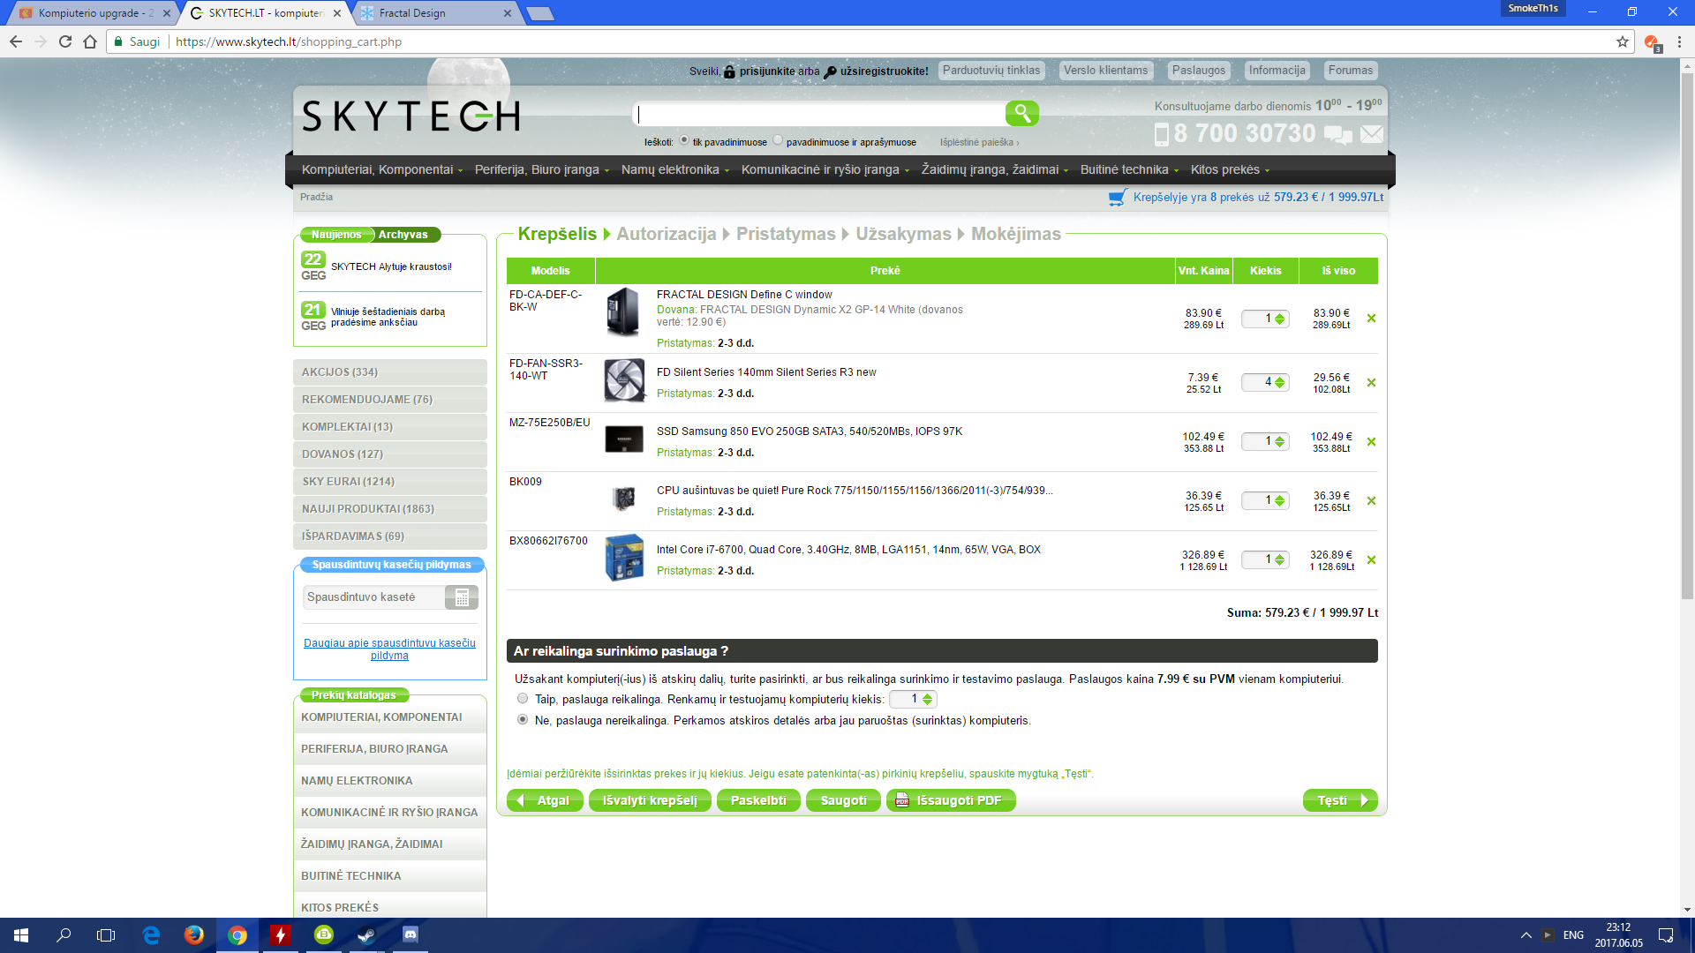This screenshot has width=1695, height=953.
Task: Open the Fractal Design Define C thumbnail
Action: tap(624, 311)
